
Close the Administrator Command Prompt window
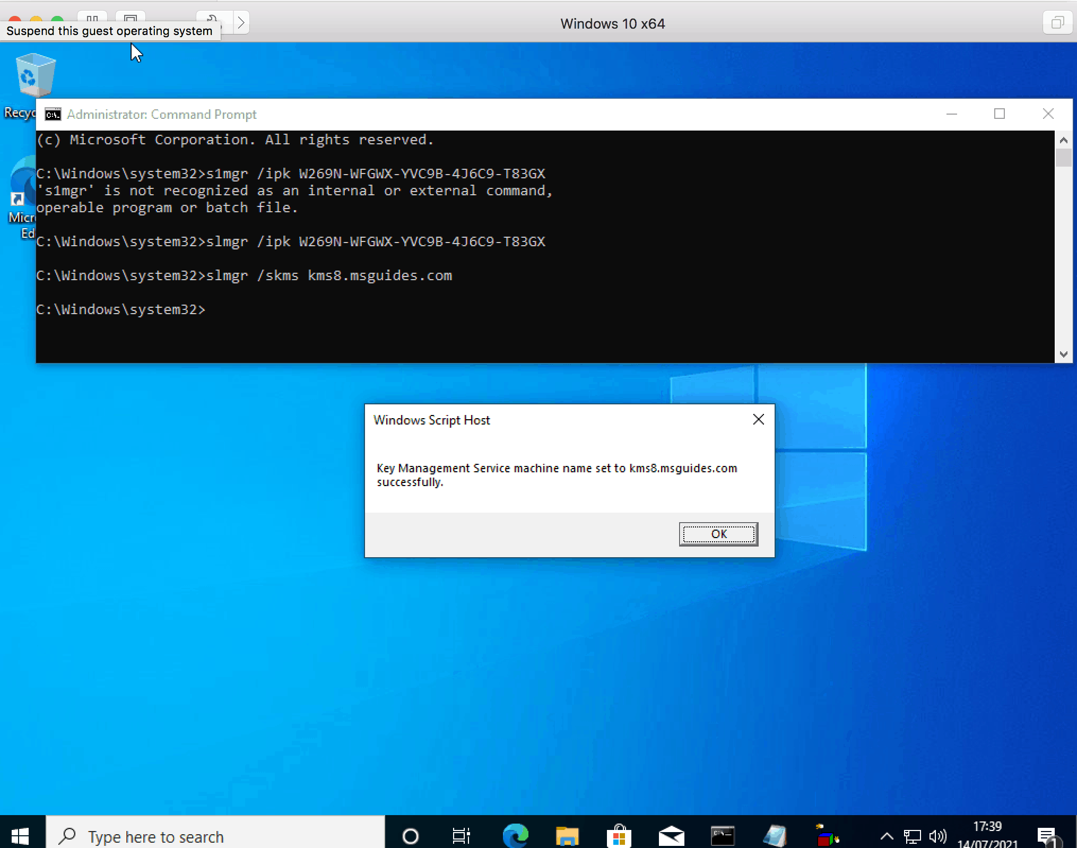pos(1048,114)
